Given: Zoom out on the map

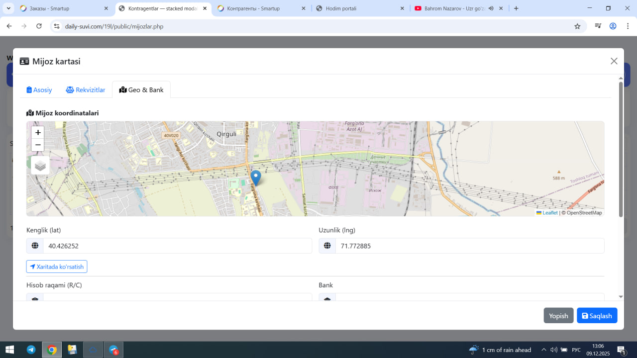Looking at the screenshot, I should [x=38, y=145].
